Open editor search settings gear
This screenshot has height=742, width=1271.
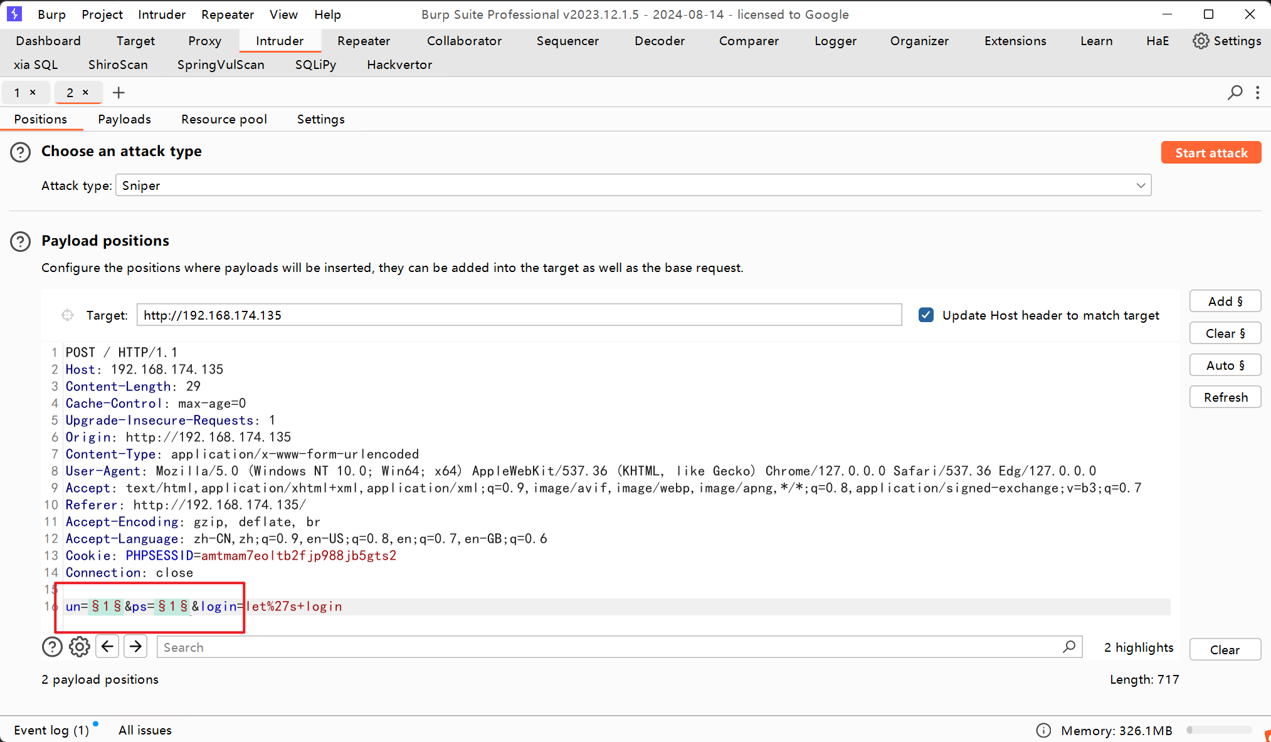pyautogui.click(x=80, y=647)
